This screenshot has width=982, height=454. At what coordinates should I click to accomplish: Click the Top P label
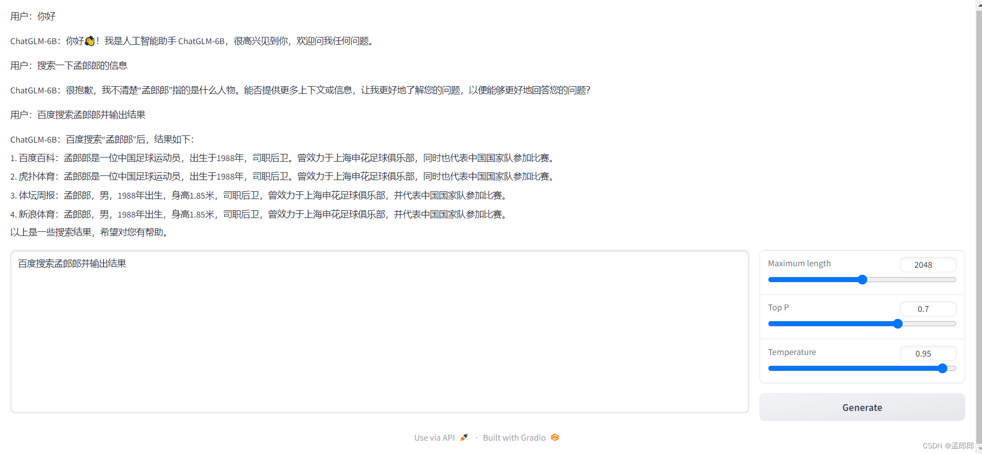[x=779, y=307]
